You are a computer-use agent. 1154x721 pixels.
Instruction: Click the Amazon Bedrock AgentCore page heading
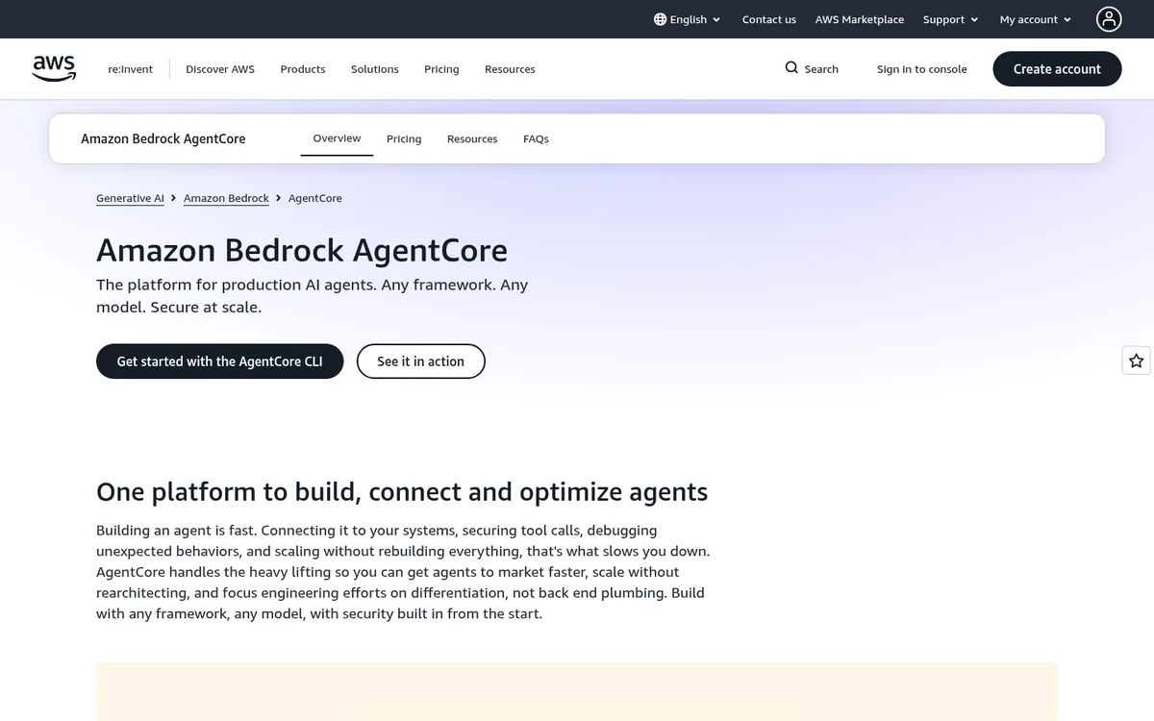click(x=302, y=250)
